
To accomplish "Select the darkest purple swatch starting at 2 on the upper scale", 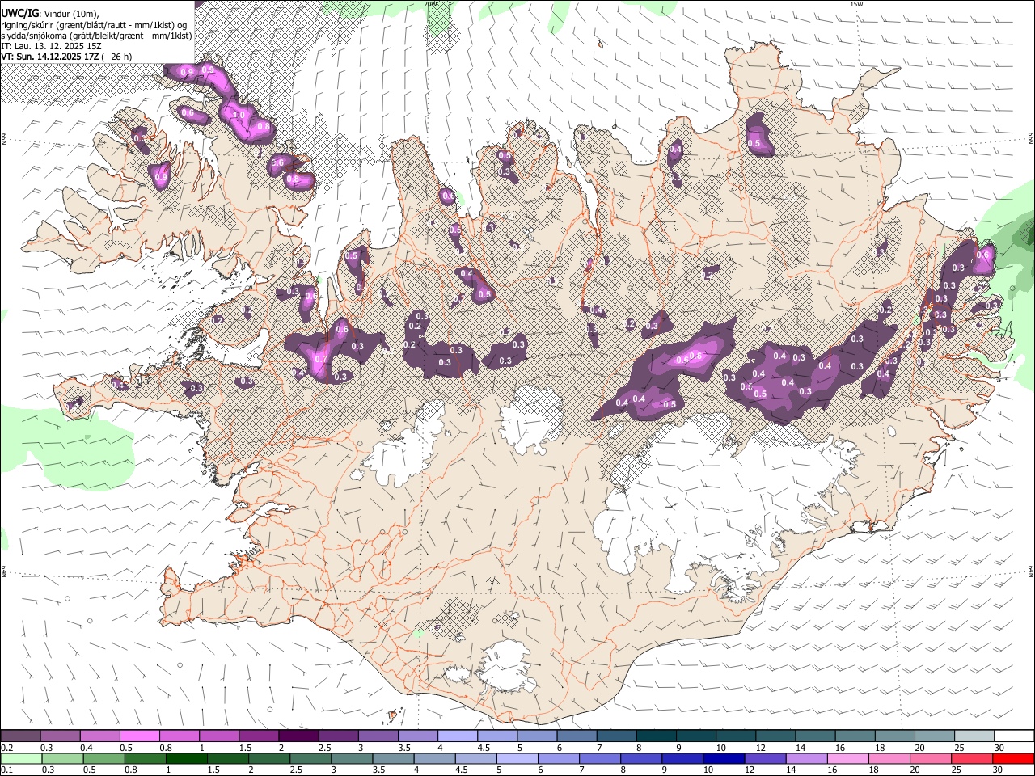I will tap(298, 736).
